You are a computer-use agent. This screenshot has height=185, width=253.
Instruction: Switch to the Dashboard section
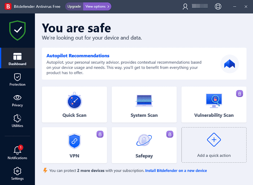pyautogui.click(x=17, y=58)
